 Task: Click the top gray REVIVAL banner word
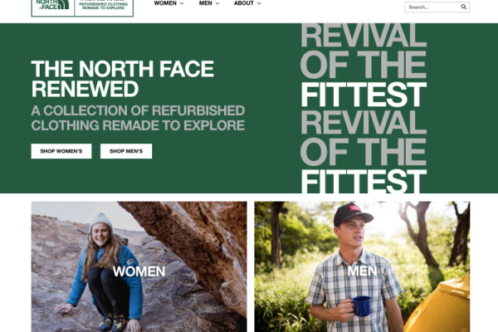coord(364,35)
